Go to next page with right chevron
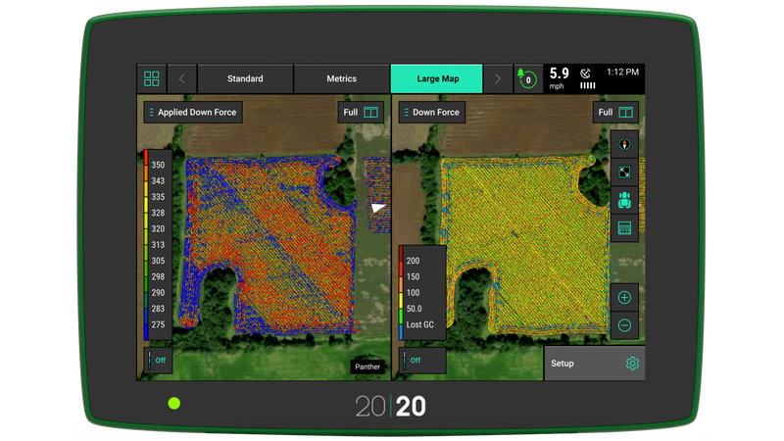 coord(498,78)
